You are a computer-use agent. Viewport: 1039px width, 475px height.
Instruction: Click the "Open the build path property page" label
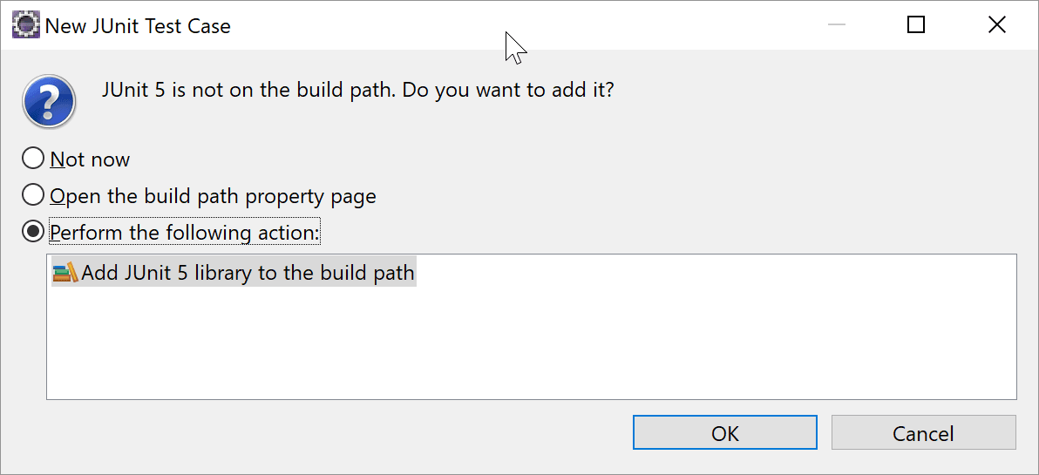(x=214, y=196)
